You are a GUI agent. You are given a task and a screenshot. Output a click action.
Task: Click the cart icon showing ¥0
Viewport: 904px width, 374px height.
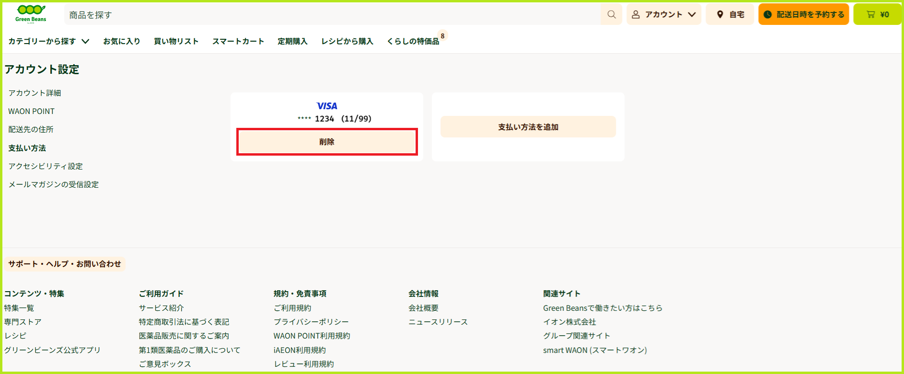(x=877, y=14)
